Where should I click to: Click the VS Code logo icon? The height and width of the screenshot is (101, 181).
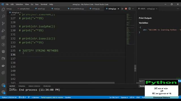(3, 4)
